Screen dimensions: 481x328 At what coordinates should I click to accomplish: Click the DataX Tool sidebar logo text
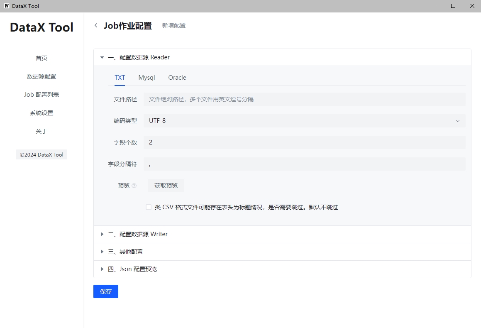coord(42,27)
